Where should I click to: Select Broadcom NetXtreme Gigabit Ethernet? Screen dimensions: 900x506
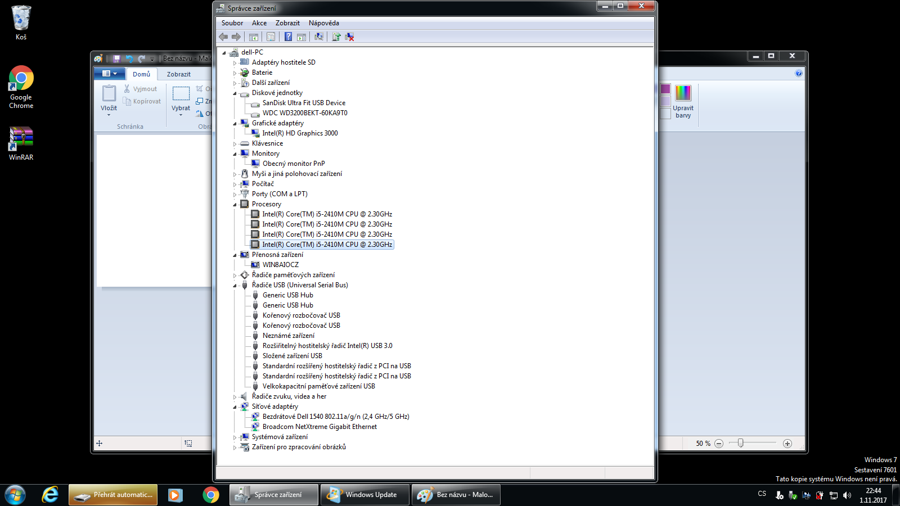pos(319,427)
